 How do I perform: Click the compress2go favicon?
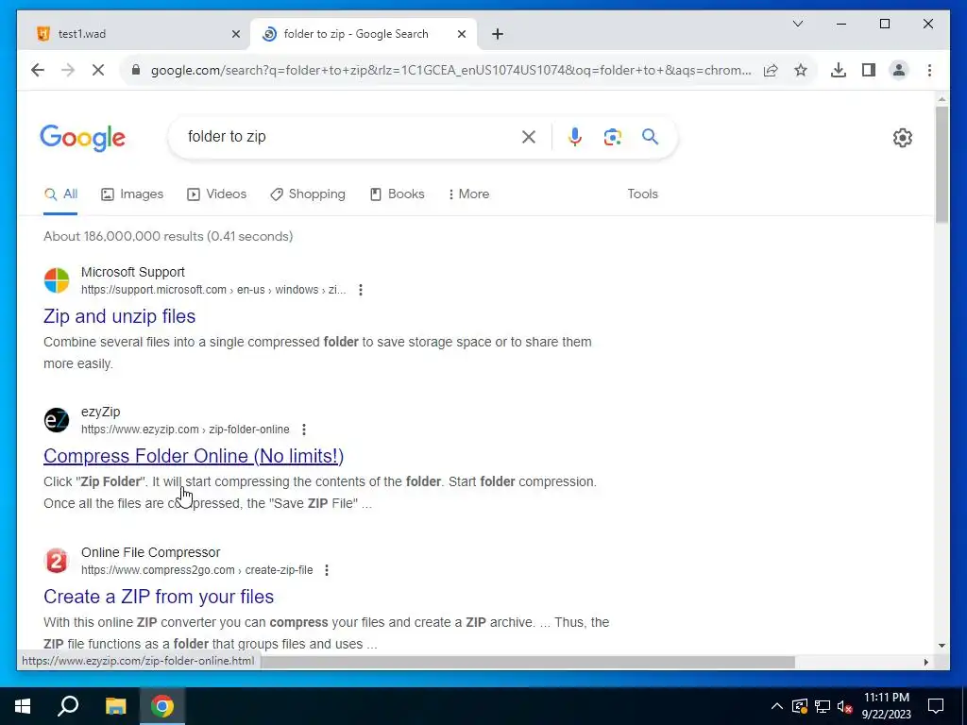click(57, 561)
